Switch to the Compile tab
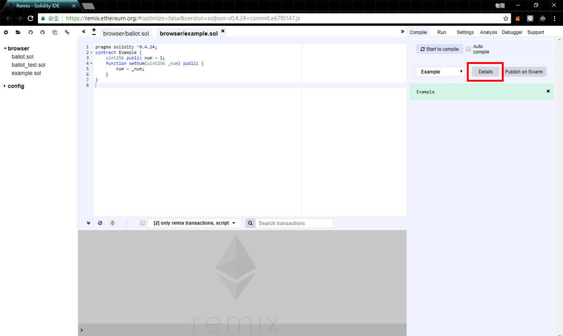 pyautogui.click(x=418, y=32)
